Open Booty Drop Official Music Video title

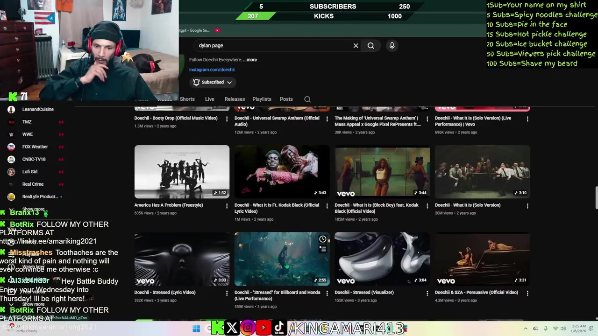coord(176,118)
